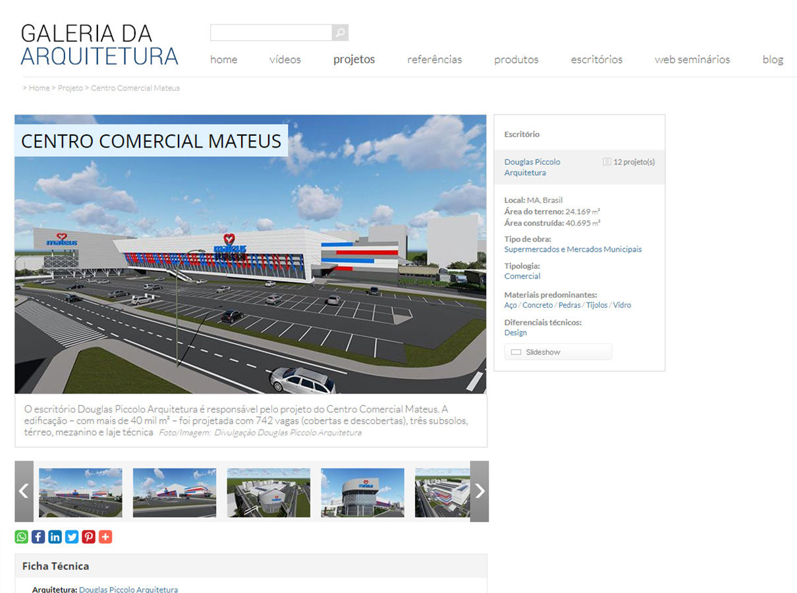The height and width of the screenshot is (593, 797).
Task: Open more sharing options plus icon
Action: coord(105,537)
